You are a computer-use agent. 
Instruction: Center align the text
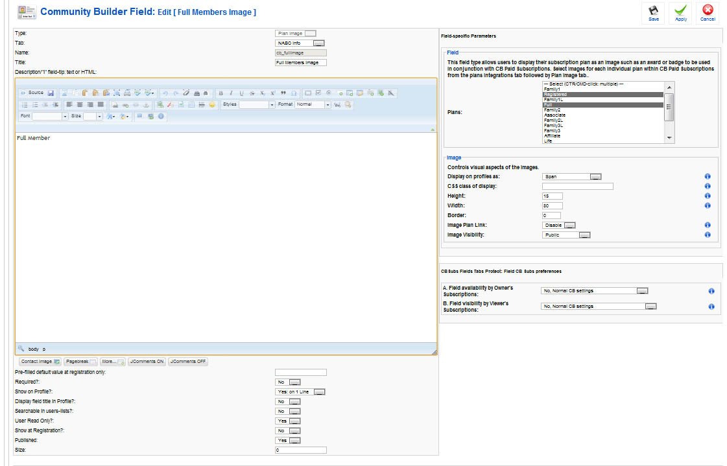(x=80, y=105)
